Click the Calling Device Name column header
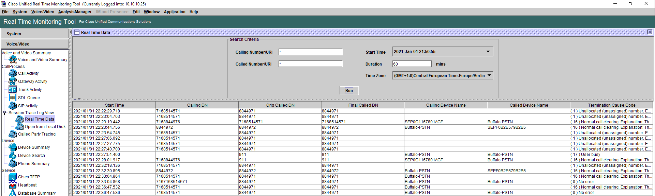655x196 pixels. [446, 105]
